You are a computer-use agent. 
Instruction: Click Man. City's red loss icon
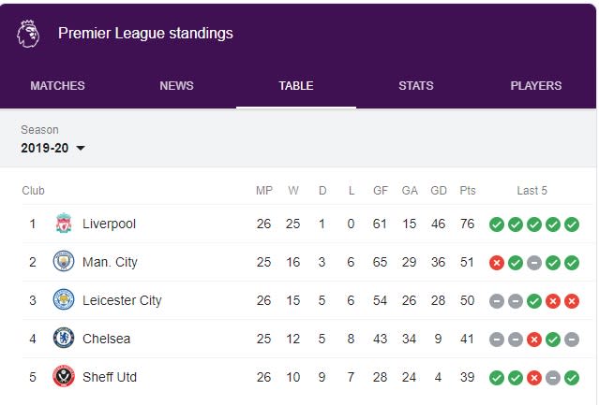point(497,263)
